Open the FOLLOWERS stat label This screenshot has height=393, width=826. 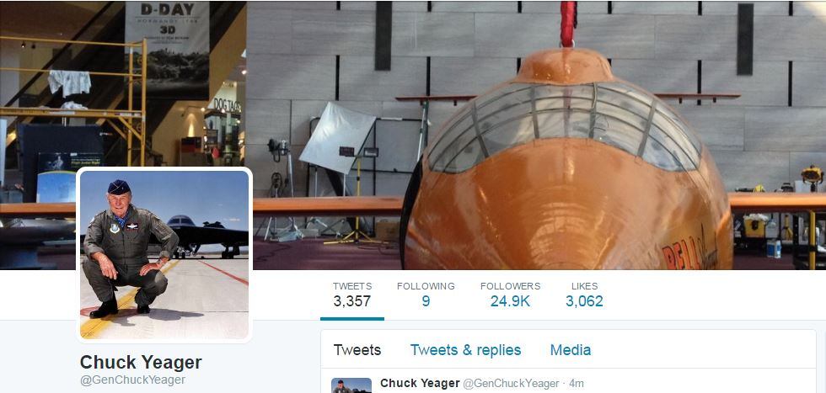(x=510, y=286)
